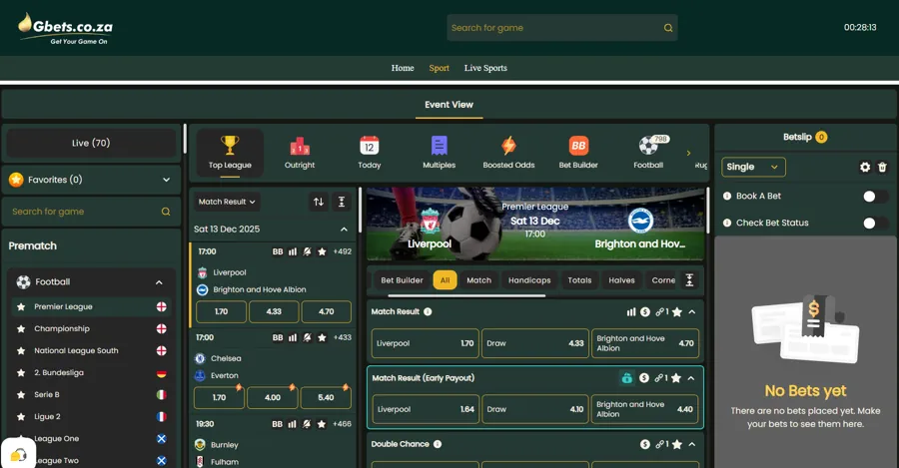Toggle the Book A Bet switch
The image size is (899, 468).
(x=874, y=197)
